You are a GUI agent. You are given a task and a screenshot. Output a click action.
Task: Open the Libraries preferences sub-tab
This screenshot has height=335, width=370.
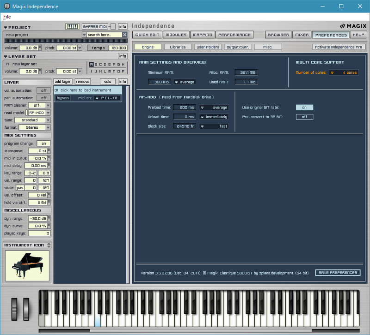pyautogui.click(x=178, y=47)
